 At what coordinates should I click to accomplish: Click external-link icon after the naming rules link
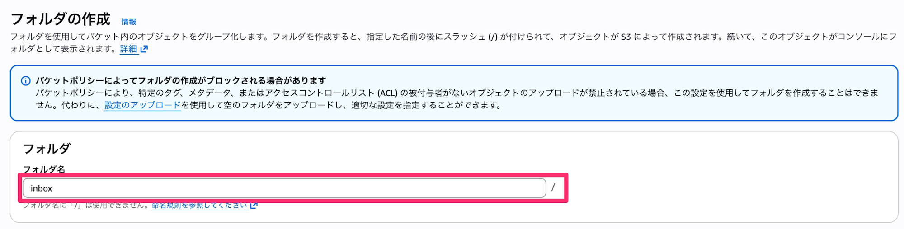coord(254,206)
